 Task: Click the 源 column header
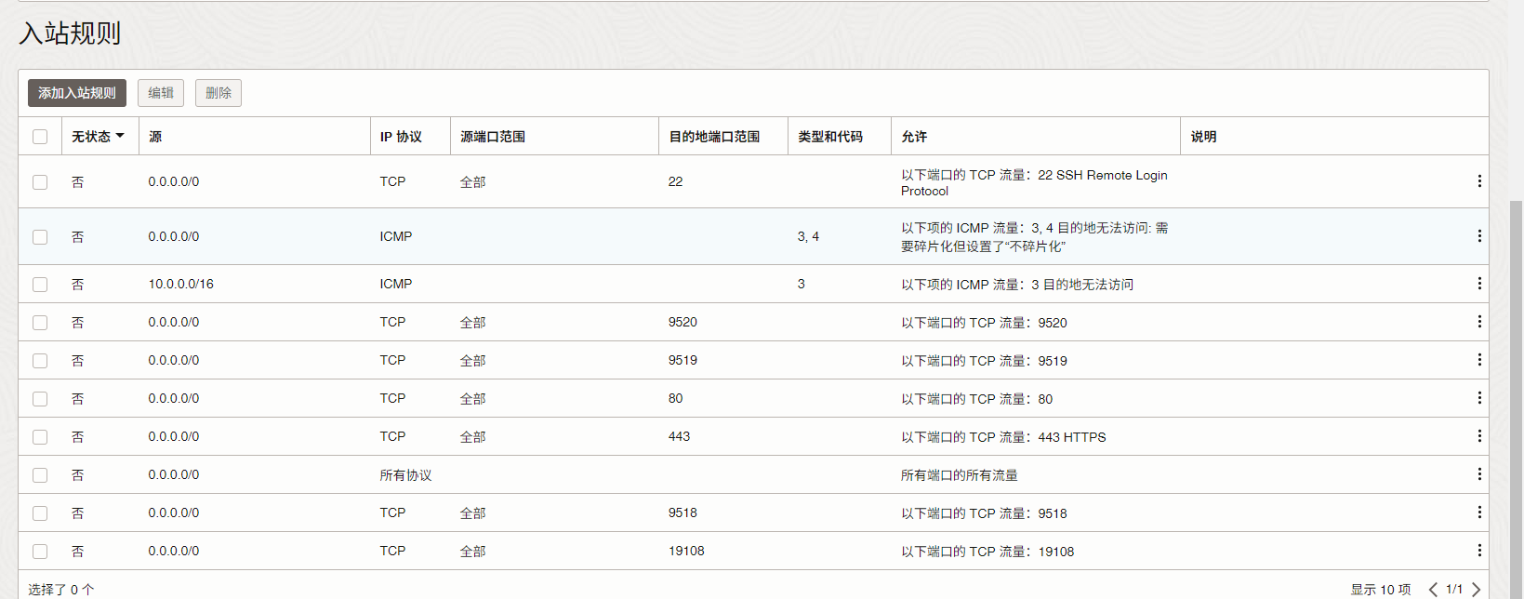155,137
